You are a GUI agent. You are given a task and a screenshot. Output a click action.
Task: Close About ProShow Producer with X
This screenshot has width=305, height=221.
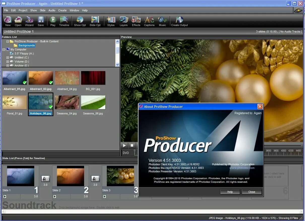(x=260, y=107)
